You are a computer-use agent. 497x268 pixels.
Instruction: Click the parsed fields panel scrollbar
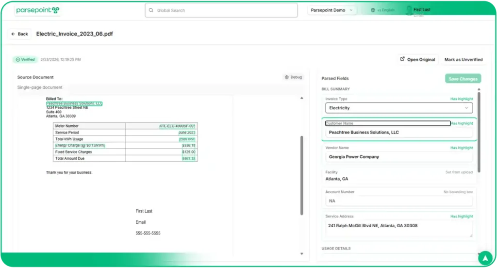click(480, 131)
